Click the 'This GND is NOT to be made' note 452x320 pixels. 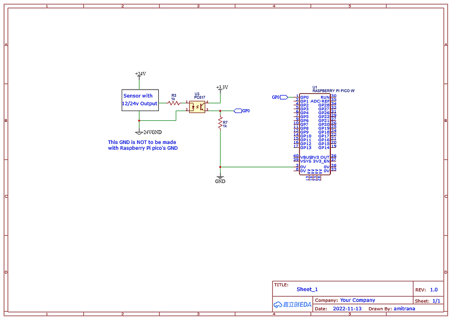[x=142, y=142]
